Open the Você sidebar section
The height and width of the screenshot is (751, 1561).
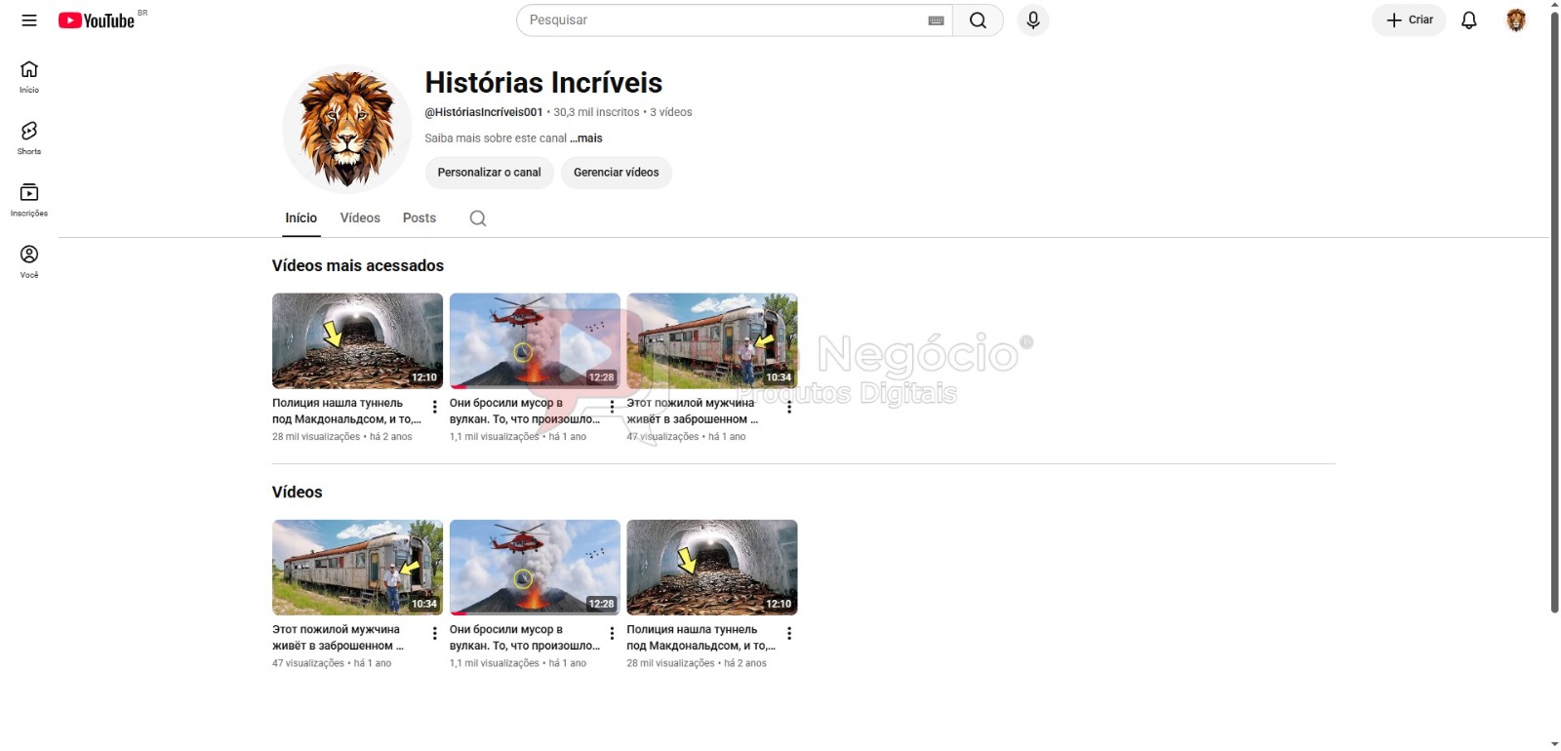[29, 261]
